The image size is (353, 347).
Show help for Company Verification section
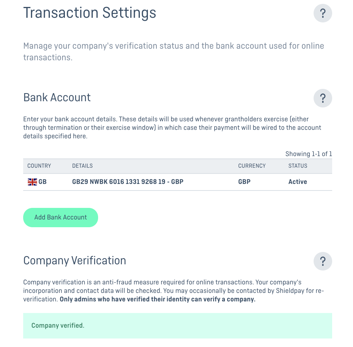coord(322,261)
